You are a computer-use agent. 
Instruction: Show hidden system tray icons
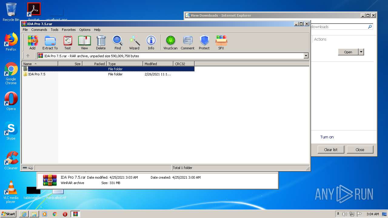point(338,214)
